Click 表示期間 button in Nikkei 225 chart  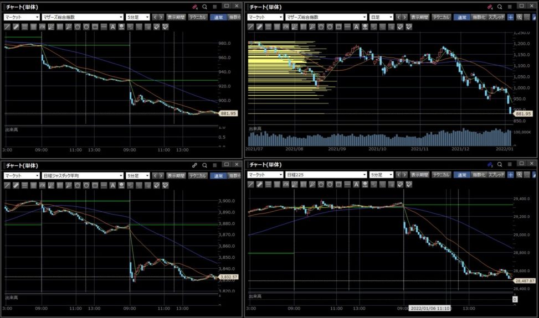(419, 175)
